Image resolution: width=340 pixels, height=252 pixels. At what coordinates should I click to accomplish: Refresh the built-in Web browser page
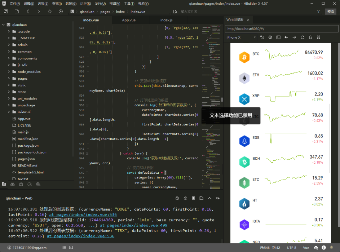point(303,37)
